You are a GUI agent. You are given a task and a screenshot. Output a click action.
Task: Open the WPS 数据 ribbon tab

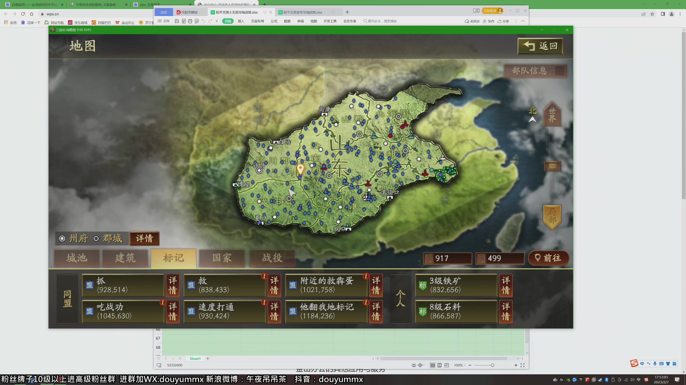tap(287, 21)
